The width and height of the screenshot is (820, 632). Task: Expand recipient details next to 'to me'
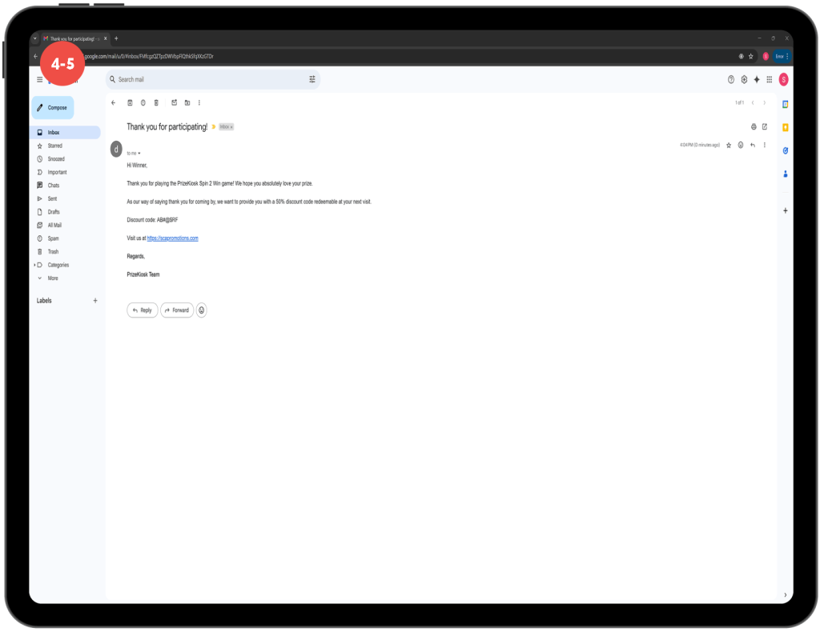pos(139,153)
